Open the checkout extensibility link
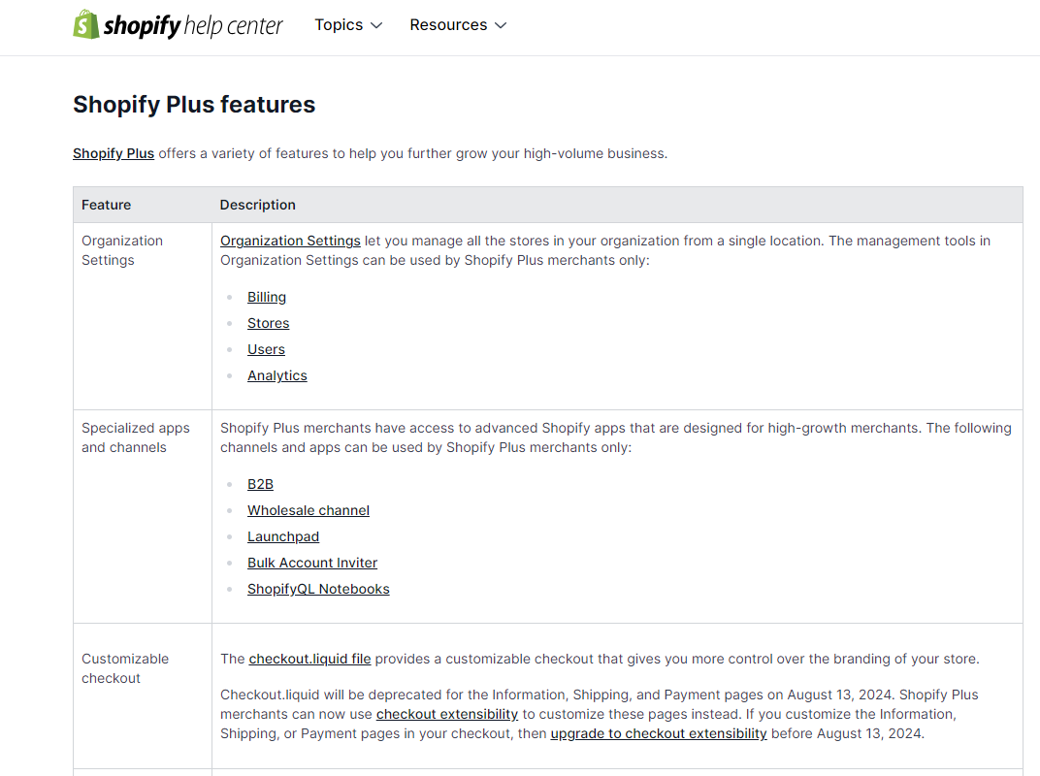The width and height of the screenshot is (1040, 776). [x=447, y=713]
